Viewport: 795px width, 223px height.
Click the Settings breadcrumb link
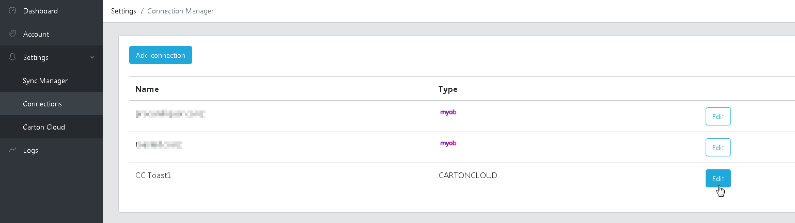coord(123,11)
